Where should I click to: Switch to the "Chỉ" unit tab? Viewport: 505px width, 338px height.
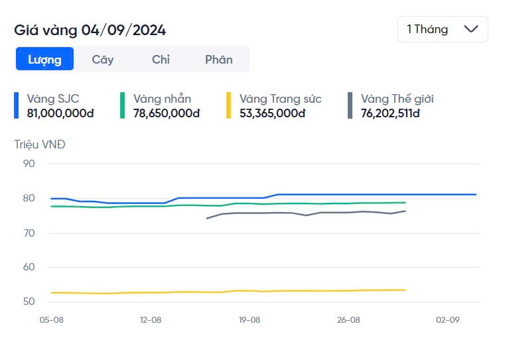pos(161,59)
